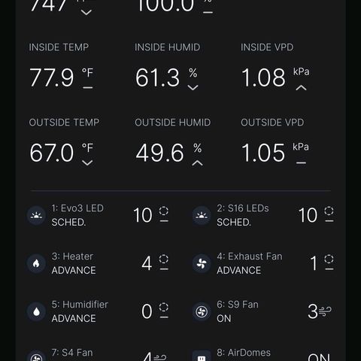The width and height of the screenshot is (361, 361).
Task: Select the Heater ADVANCE mode label
Action: click(x=74, y=270)
